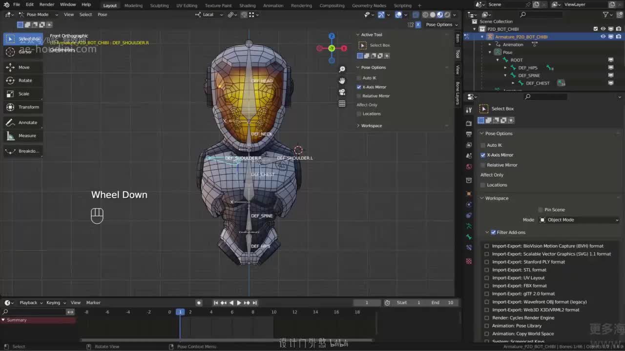Open the Object Mode dropdown
625x351 pixels.
click(x=579, y=220)
